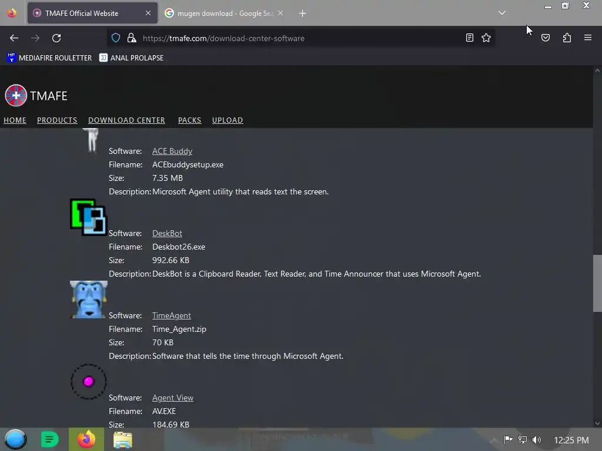This screenshot has width=602, height=451.
Task: Open the UPLOAD navigation link
Action: pos(228,120)
